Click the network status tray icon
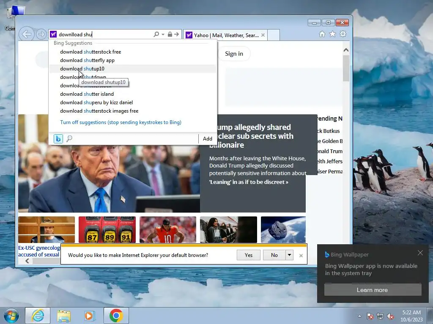Screen dimensions: 433x324 [380, 316]
